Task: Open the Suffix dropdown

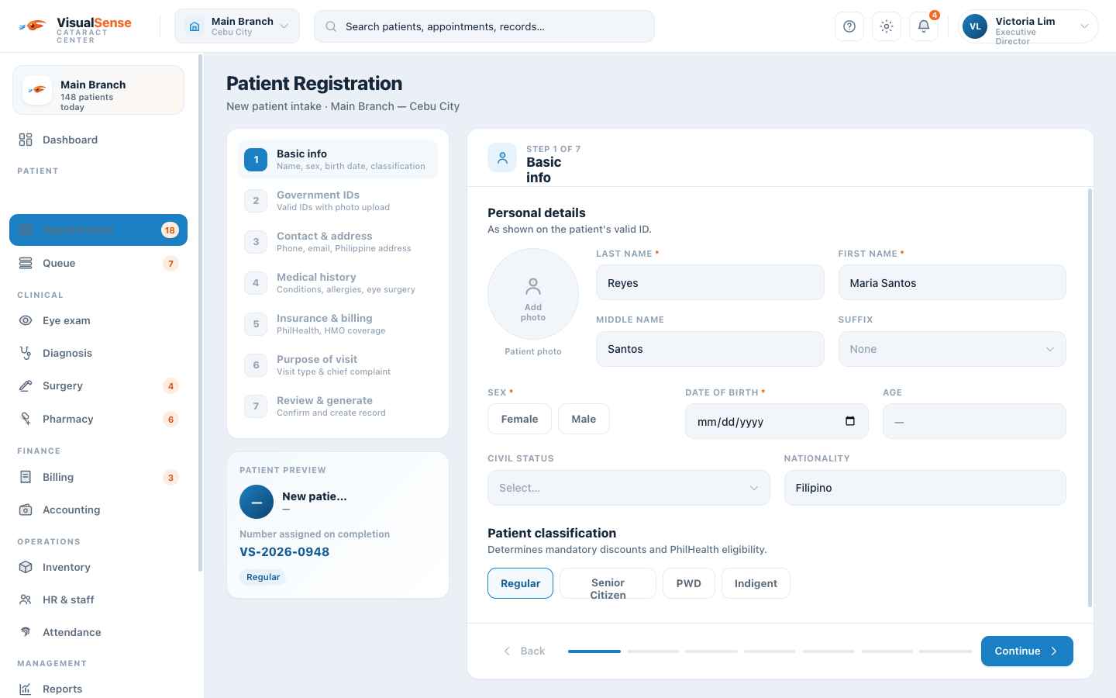Action: point(952,349)
